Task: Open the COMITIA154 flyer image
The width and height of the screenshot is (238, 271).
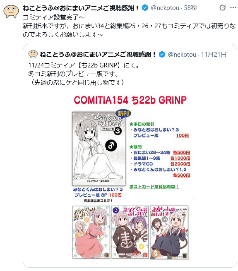Action: [x=130, y=177]
